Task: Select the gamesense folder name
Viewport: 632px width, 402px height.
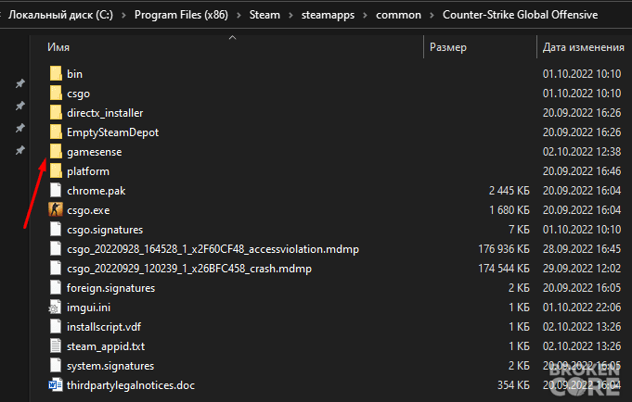Action: (x=95, y=152)
